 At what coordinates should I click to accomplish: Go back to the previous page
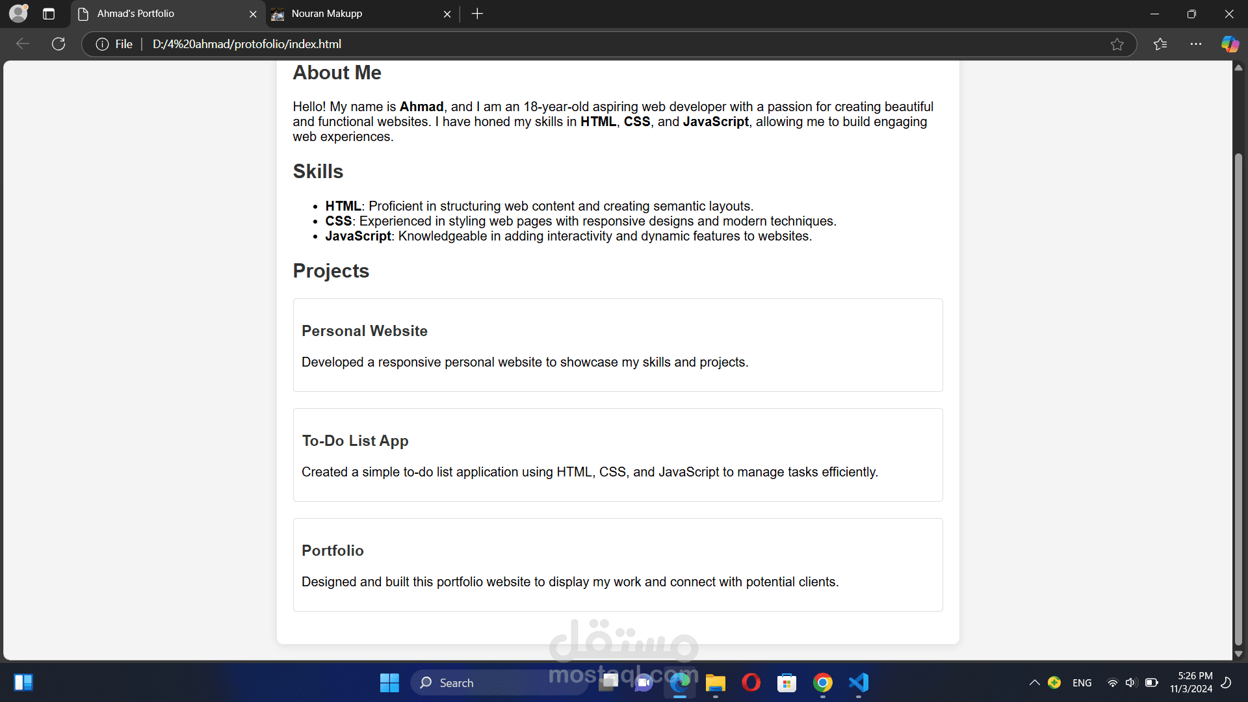[23, 44]
